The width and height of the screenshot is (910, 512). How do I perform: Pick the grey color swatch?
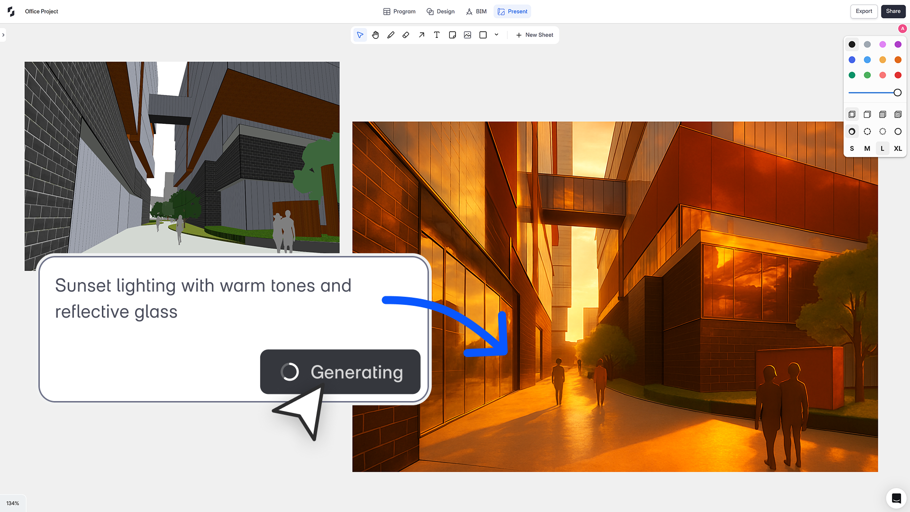click(x=867, y=45)
